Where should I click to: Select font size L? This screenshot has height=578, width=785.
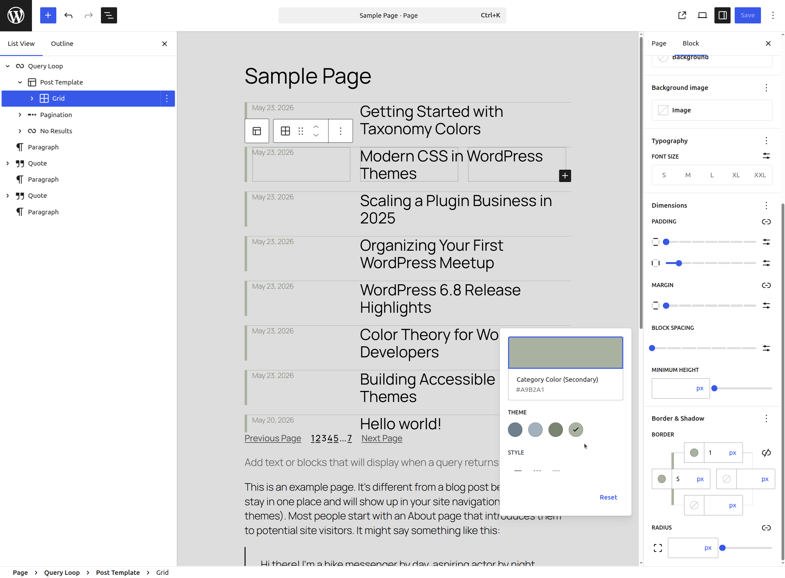pos(712,175)
